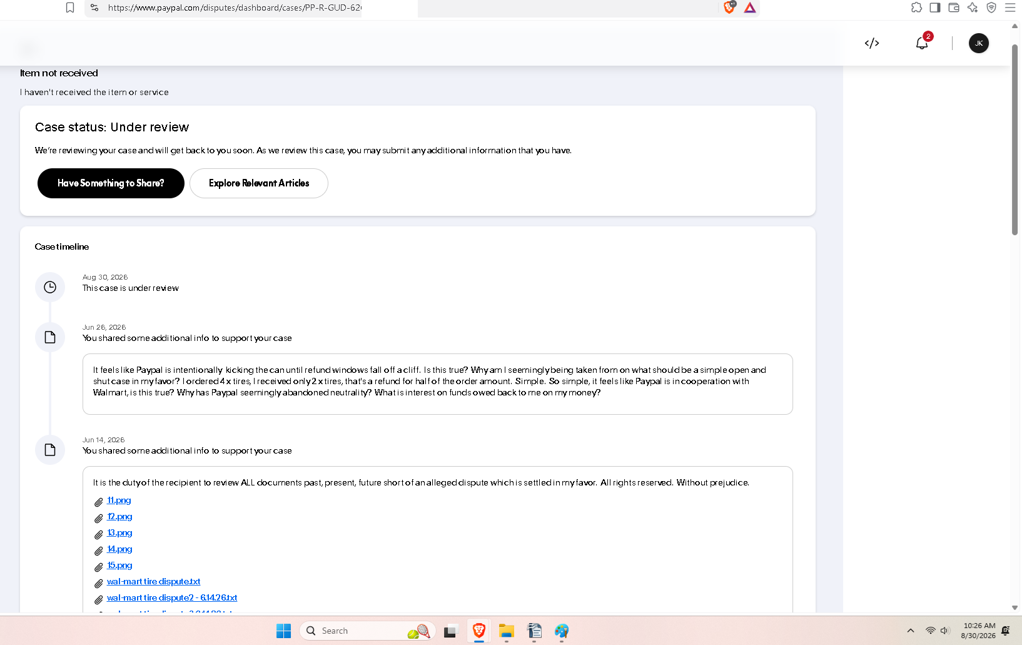1022x645 pixels.
Task: Click Explore Relevant Articles button
Action: (x=259, y=183)
